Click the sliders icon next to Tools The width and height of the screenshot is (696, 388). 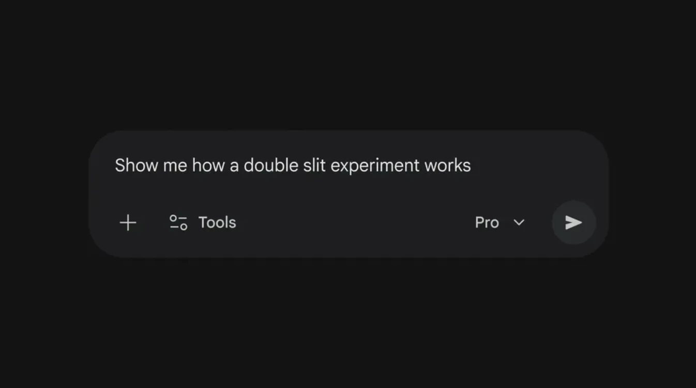(x=177, y=222)
